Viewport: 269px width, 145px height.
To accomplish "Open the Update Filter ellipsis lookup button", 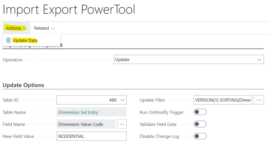I will click(x=259, y=100).
